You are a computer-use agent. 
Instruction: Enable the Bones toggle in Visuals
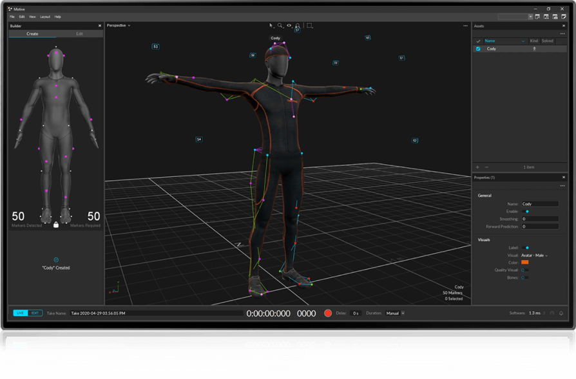(525, 278)
